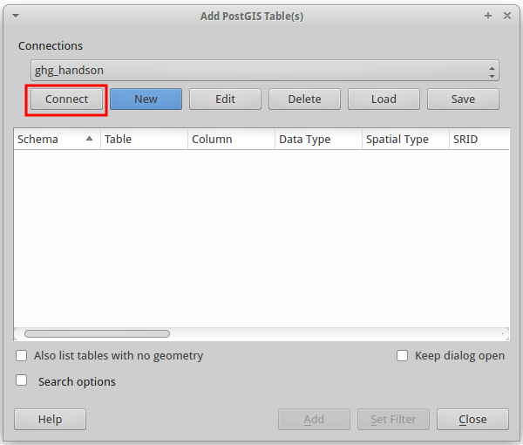Click the plus icon in title bar
Screen dimensions: 523x445
(488, 16)
